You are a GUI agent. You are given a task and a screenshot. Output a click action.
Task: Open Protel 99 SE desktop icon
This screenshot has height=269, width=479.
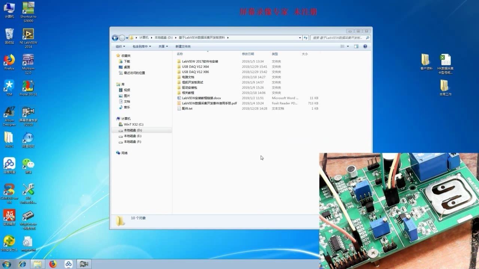click(x=28, y=88)
